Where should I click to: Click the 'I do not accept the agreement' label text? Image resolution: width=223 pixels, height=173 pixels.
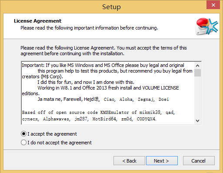pyautogui.click(x=60, y=143)
